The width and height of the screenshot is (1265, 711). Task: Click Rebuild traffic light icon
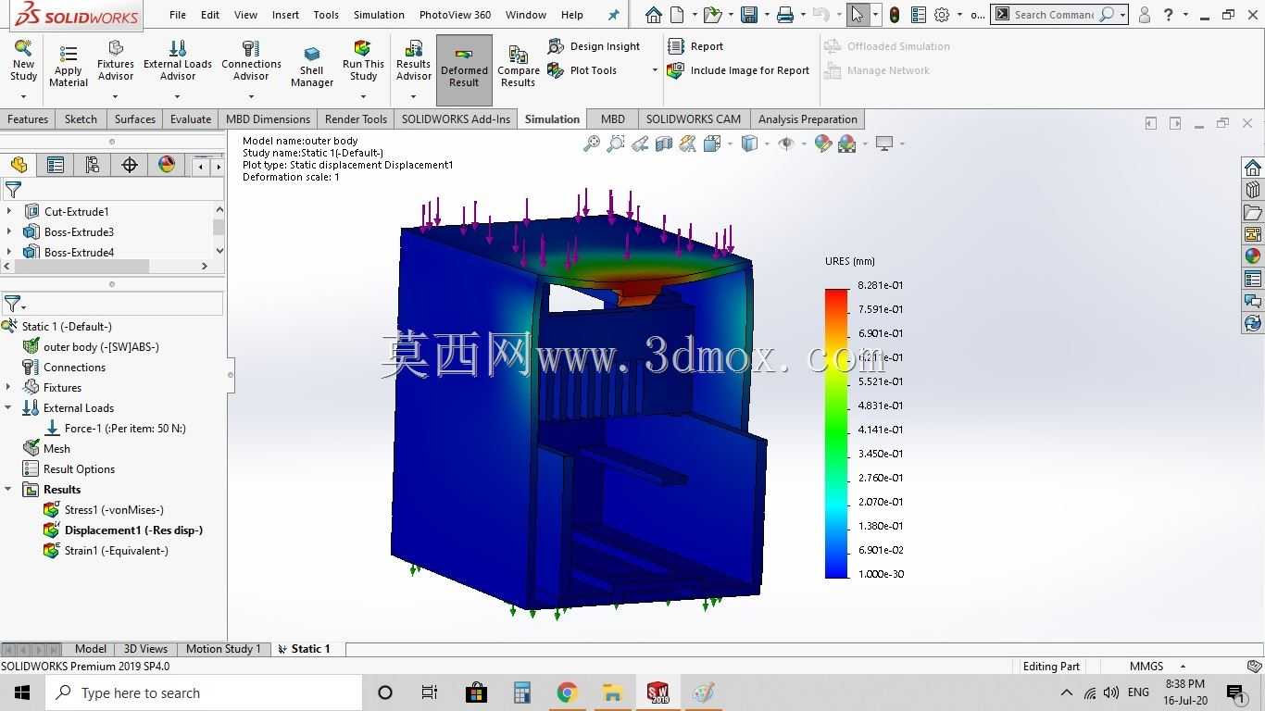894,15
